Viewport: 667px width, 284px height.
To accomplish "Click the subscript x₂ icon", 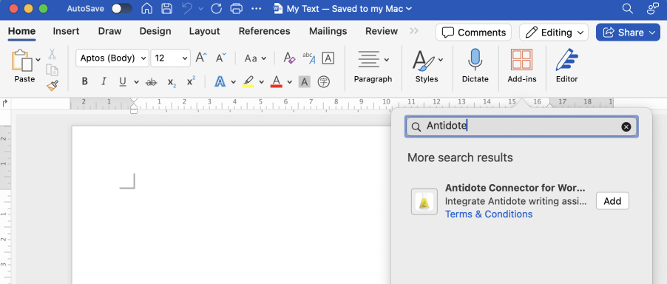I will 172,82.
